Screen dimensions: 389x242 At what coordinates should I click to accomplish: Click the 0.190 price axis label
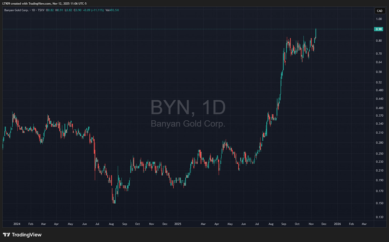[379, 180]
